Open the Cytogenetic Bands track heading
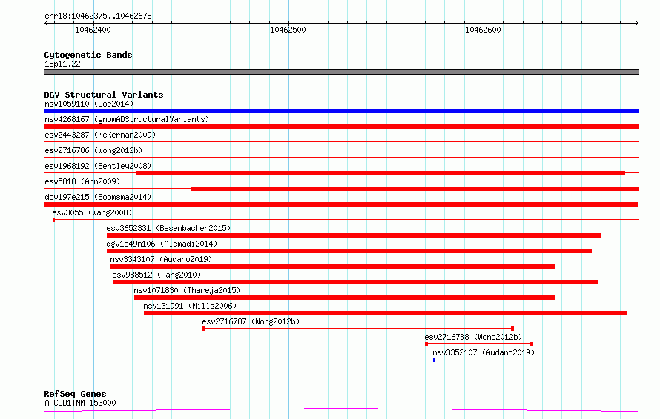The width and height of the screenshot is (660, 419). 88,55
